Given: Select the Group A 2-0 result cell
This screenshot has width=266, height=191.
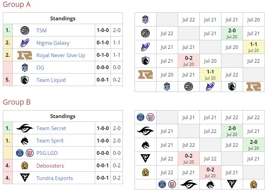Looking at the screenshot, I should 232,33.
